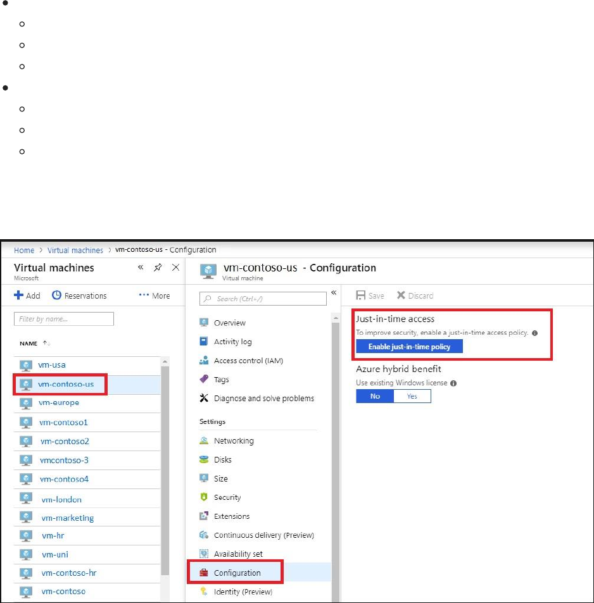594x603 pixels.
Task: Open the Activity log menu item
Action: [x=232, y=342]
